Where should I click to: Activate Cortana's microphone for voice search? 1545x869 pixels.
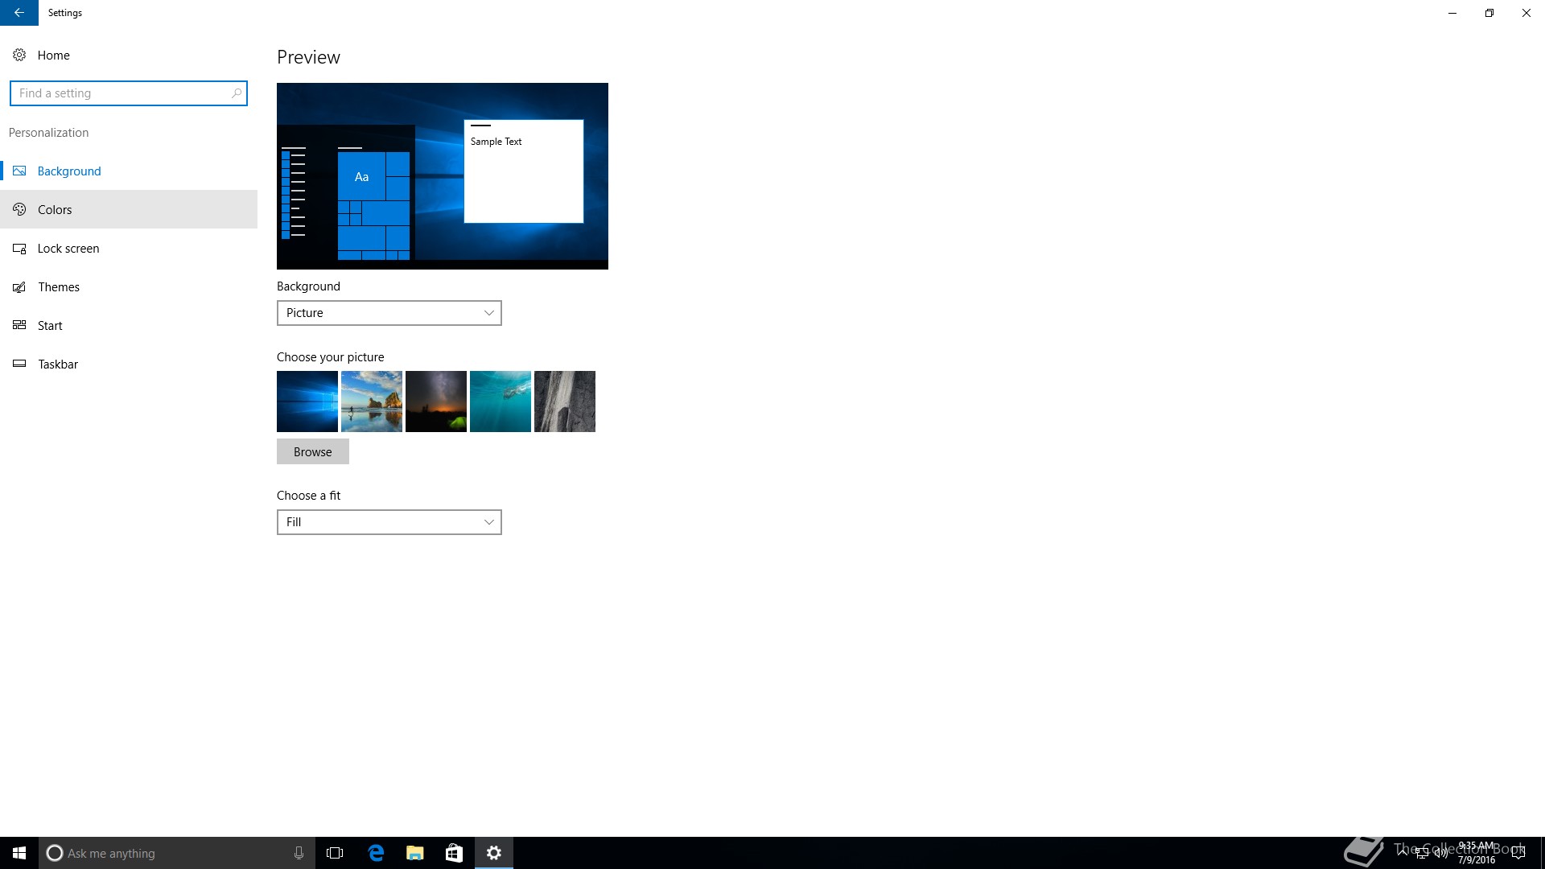click(299, 853)
